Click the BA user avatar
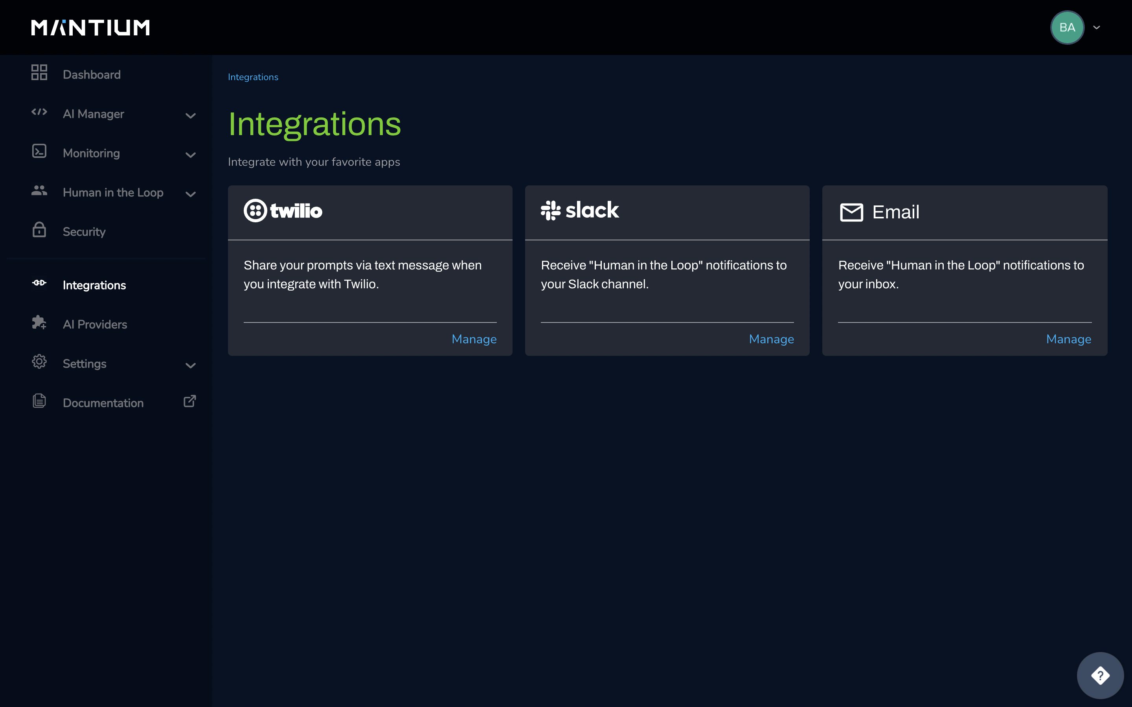 click(1067, 27)
